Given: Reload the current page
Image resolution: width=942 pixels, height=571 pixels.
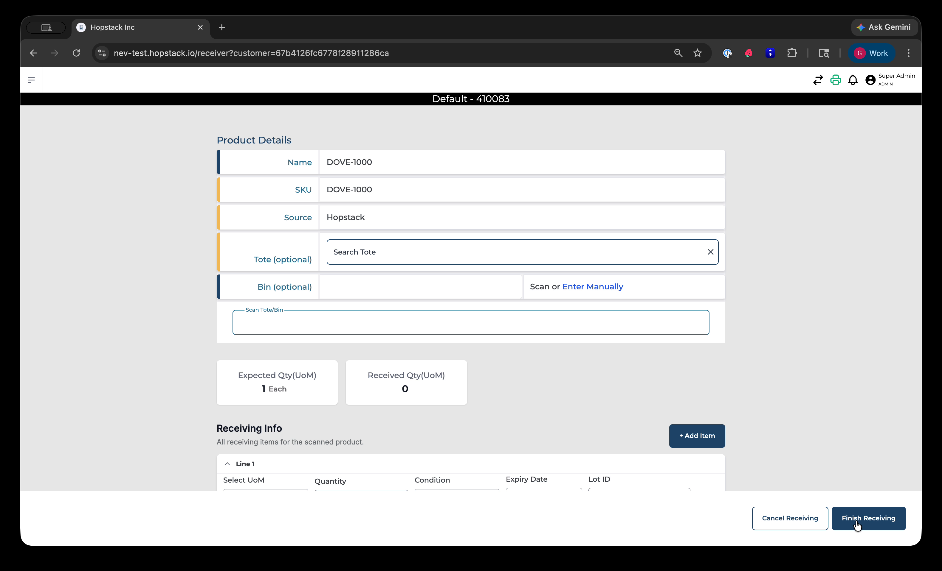Looking at the screenshot, I should [76, 53].
